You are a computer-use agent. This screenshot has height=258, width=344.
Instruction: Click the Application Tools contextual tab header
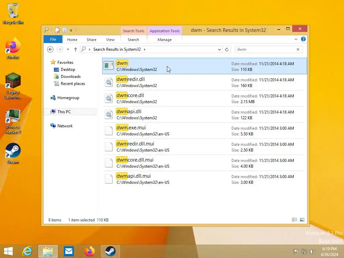point(165,31)
